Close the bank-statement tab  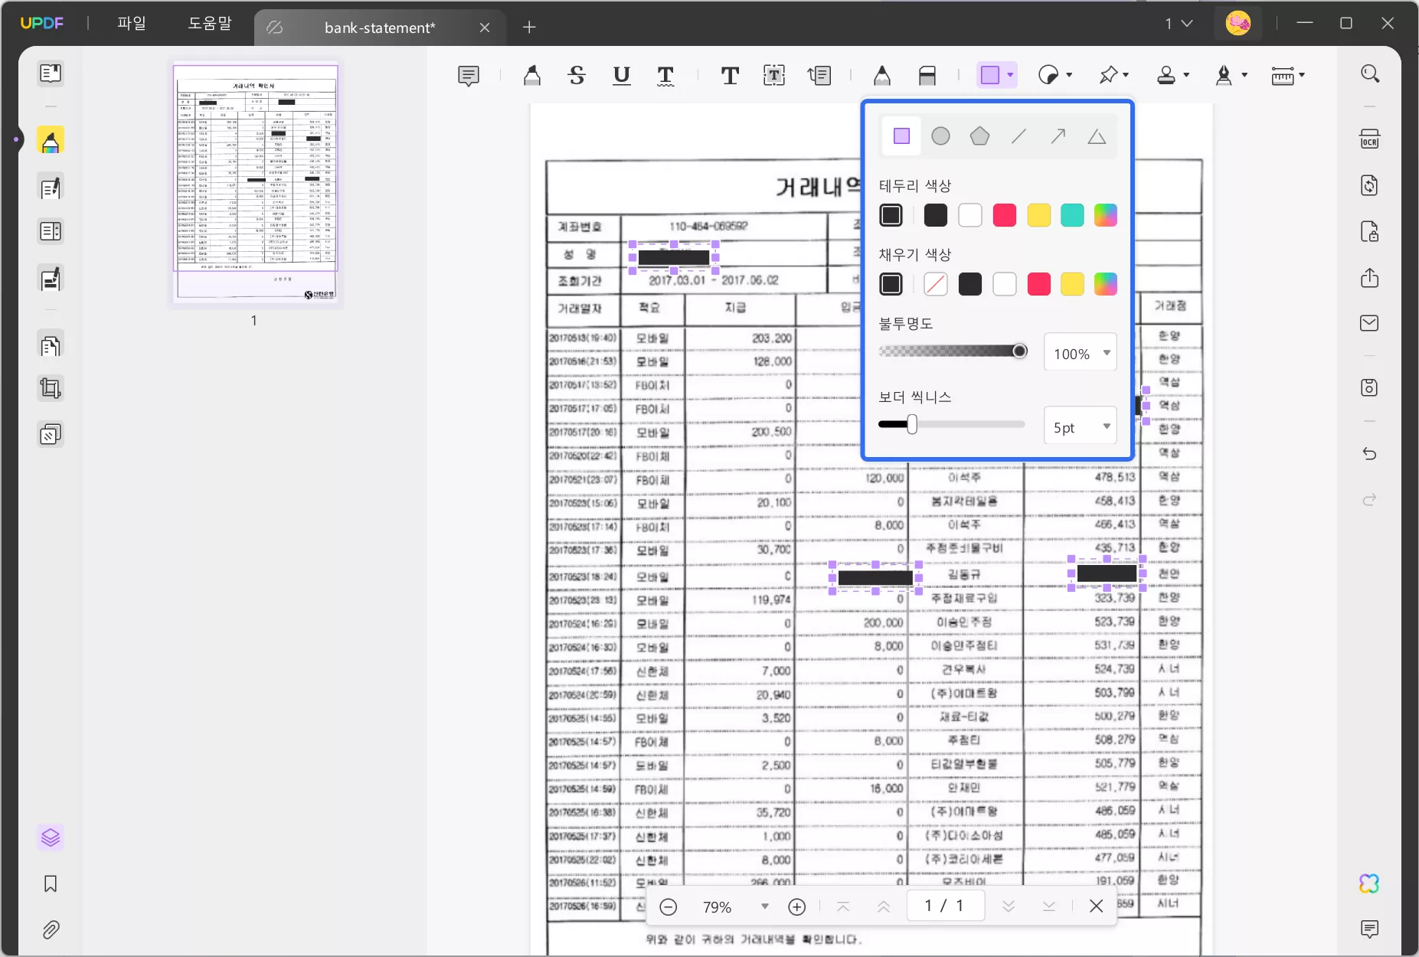[485, 28]
